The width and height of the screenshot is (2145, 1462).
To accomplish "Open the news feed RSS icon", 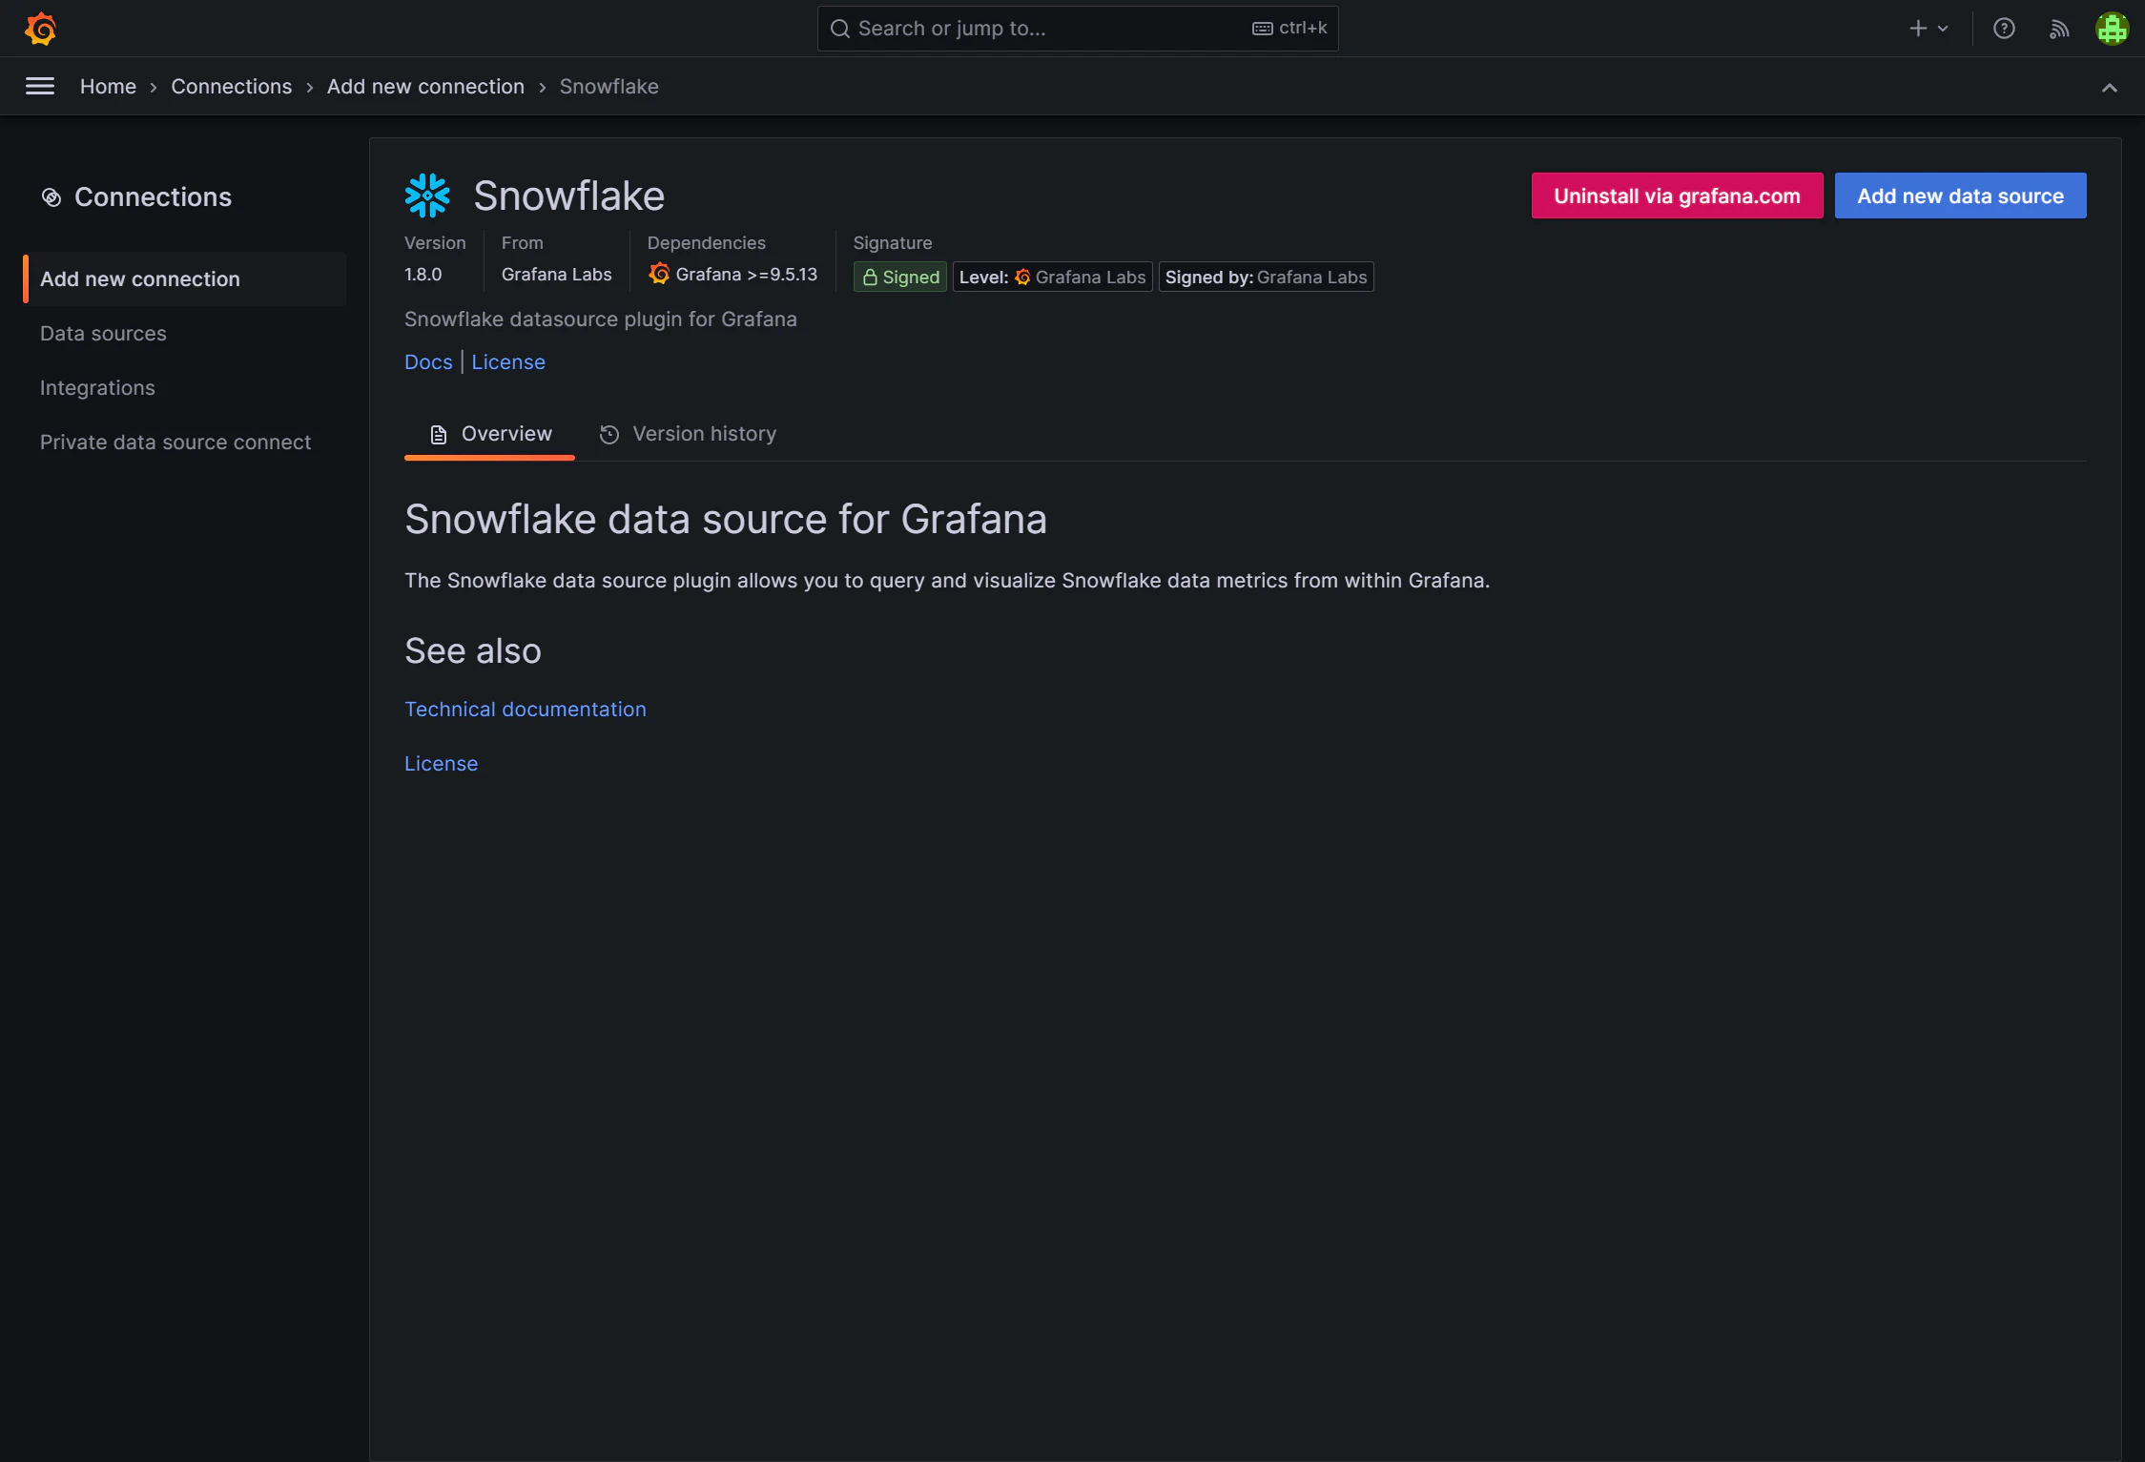I will point(2059,29).
